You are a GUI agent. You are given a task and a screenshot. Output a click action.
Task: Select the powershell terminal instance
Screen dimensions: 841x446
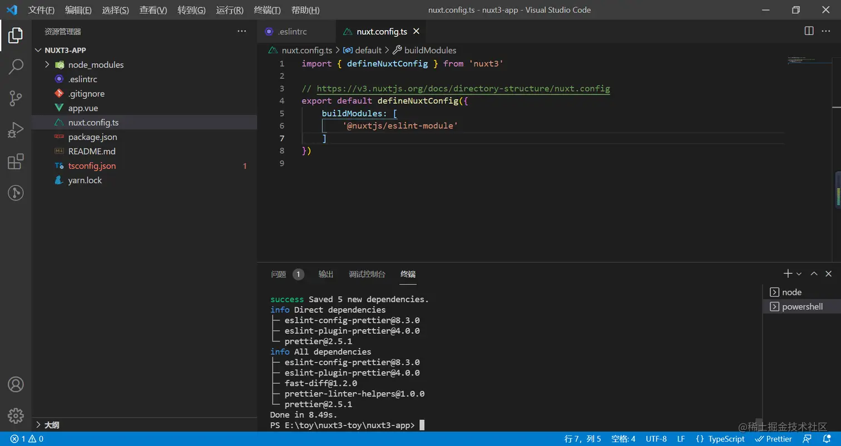coord(802,307)
